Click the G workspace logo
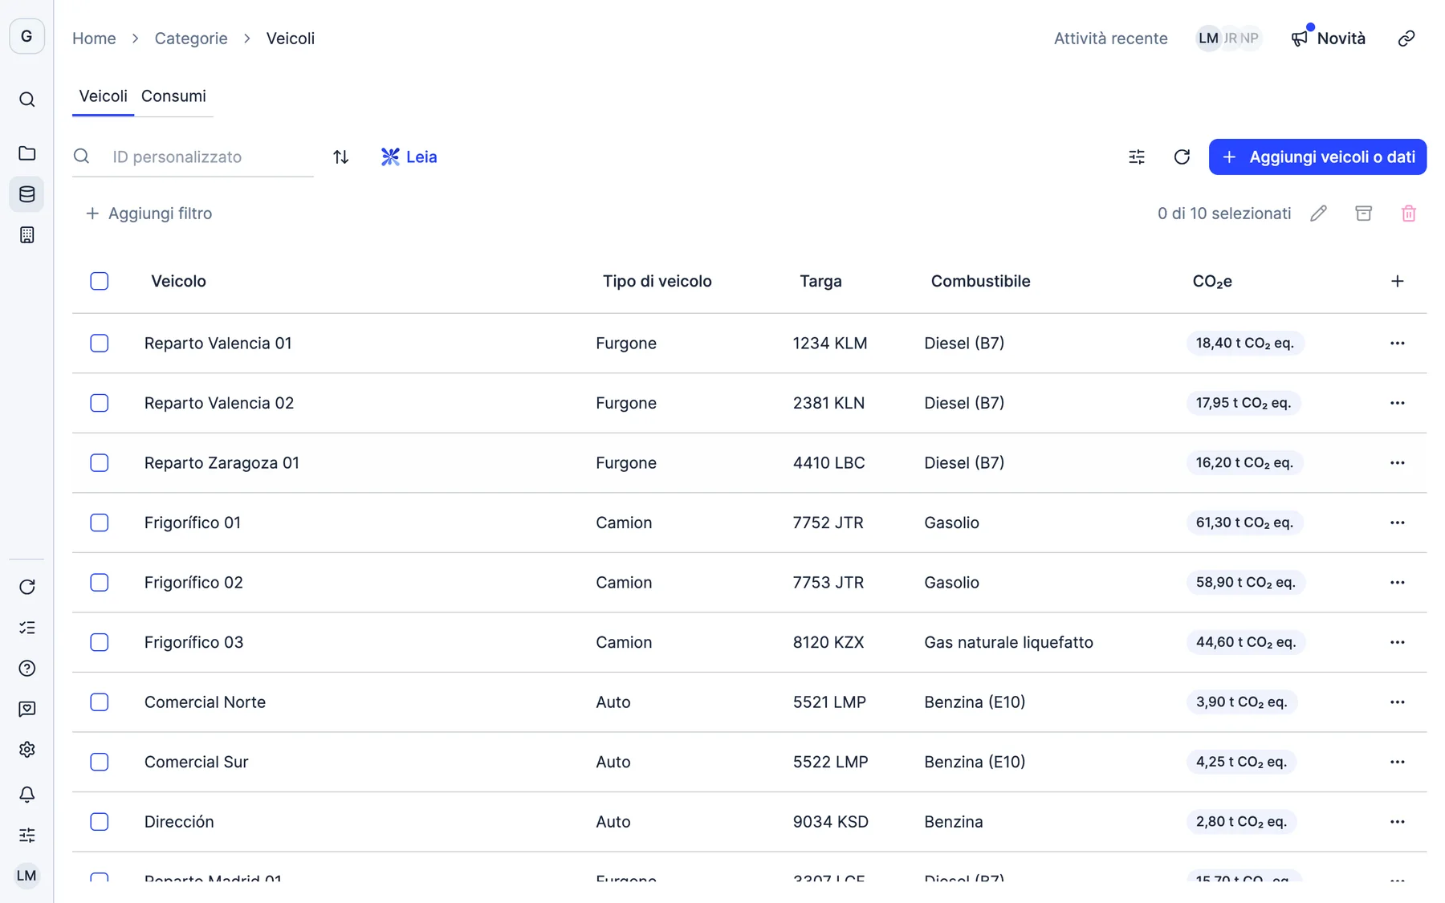The height and width of the screenshot is (903, 1445). click(26, 36)
